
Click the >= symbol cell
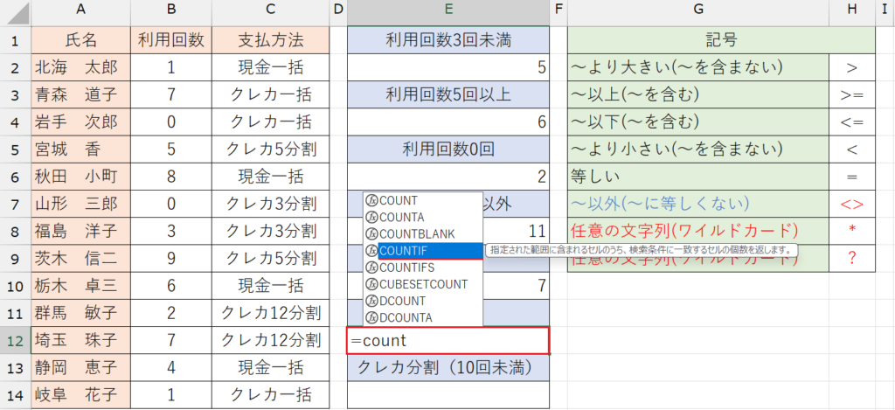pyautogui.click(x=852, y=94)
